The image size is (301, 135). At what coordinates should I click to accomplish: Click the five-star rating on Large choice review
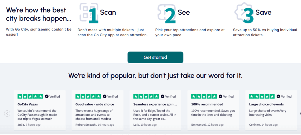point(262,96)
